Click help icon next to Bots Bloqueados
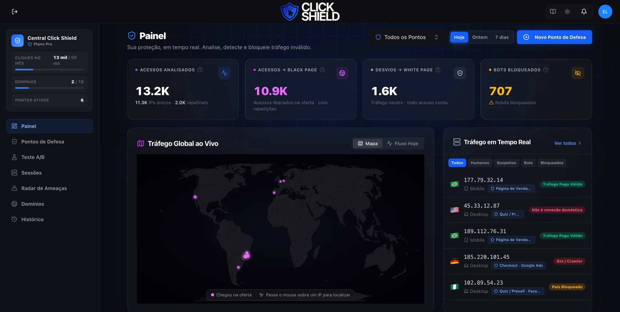 pyautogui.click(x=546, y=70)
